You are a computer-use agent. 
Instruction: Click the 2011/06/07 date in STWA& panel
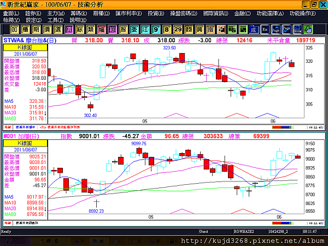pos(25,54)
